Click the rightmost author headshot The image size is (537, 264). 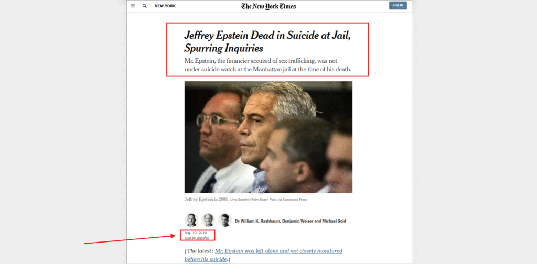[x=225, y=220]
